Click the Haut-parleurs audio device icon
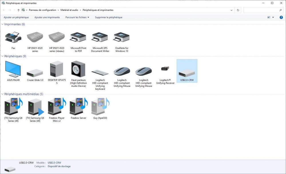 [x=78, y=70]
